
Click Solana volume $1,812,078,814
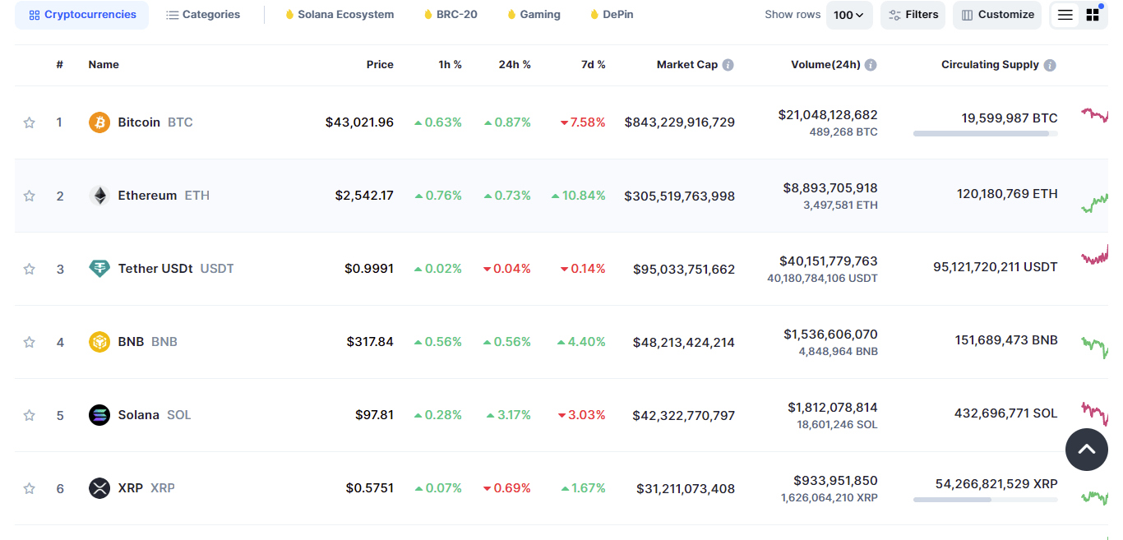(x=833, y=408)
